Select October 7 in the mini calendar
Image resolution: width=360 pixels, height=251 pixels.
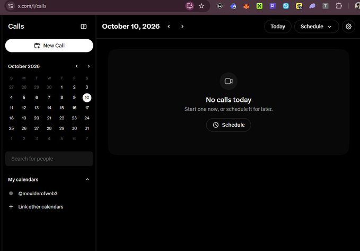click(x=49, y=98)
